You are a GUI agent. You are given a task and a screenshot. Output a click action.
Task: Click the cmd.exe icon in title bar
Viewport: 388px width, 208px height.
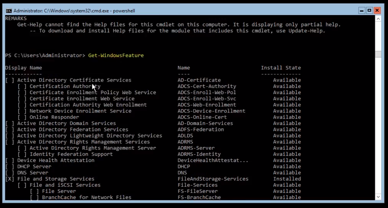9,11
